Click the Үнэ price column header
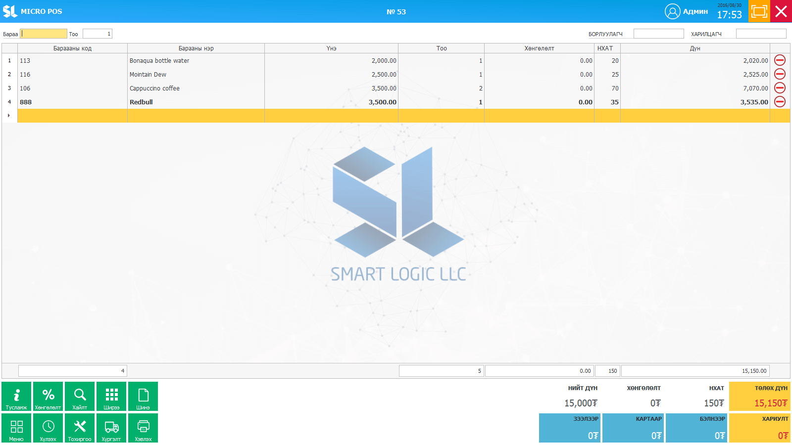The width and height of the screenshot is (792, 445). point(331,48)
